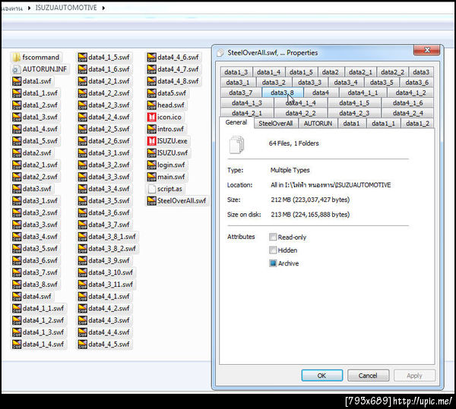Screen dimensions: 456x409
Task: Select the icon.ico file icon
Action: pyautogui.click(x=151, y=117)
